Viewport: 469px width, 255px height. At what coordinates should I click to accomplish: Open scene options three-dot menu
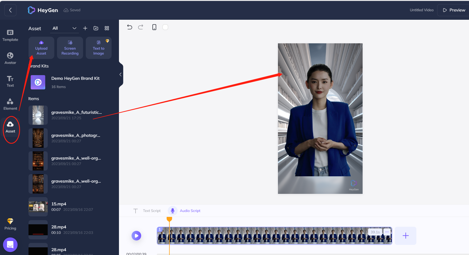point(387,232)
